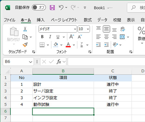This screenshot has height=122, width=145.
Task: Open the 配置 dialog launcher
Action: [x=131, y=52]
